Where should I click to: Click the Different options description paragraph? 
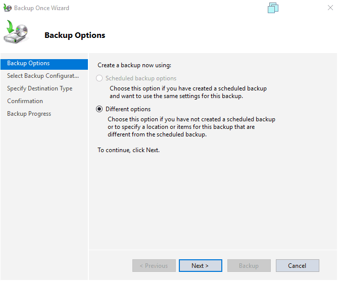coord(191,127)
